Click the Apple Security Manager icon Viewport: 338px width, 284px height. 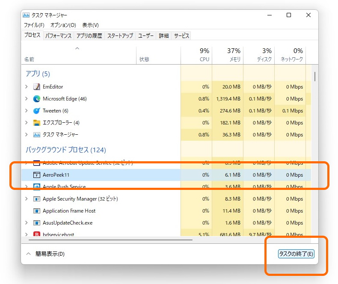[37, 198]
